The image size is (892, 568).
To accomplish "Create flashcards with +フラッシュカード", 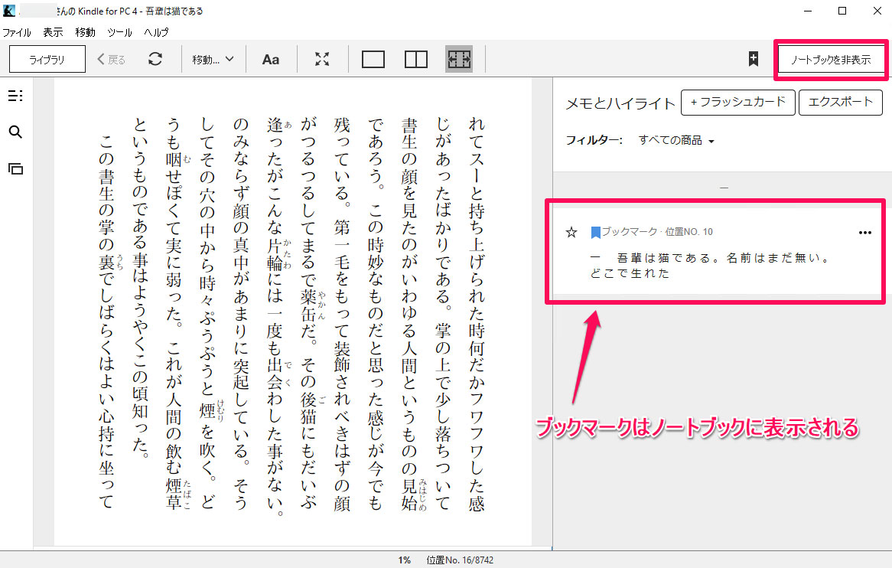I will [x=737, y=103].
